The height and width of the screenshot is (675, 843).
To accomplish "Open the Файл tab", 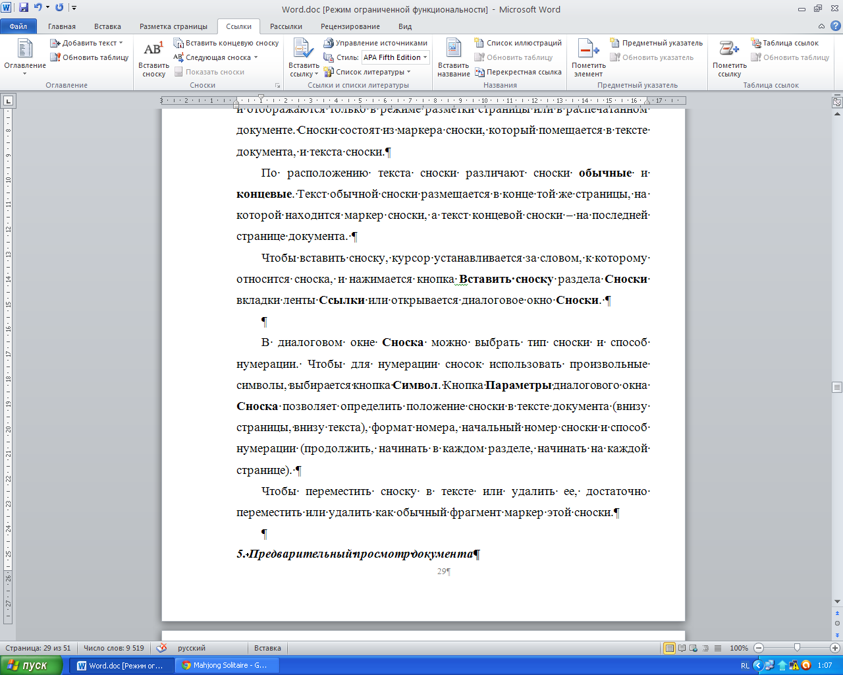I will point(18,26).
